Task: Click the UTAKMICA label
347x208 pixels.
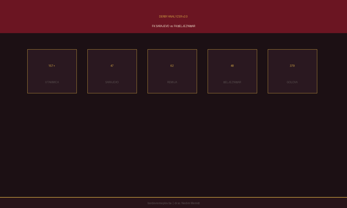Action: [x=52, y=82]
